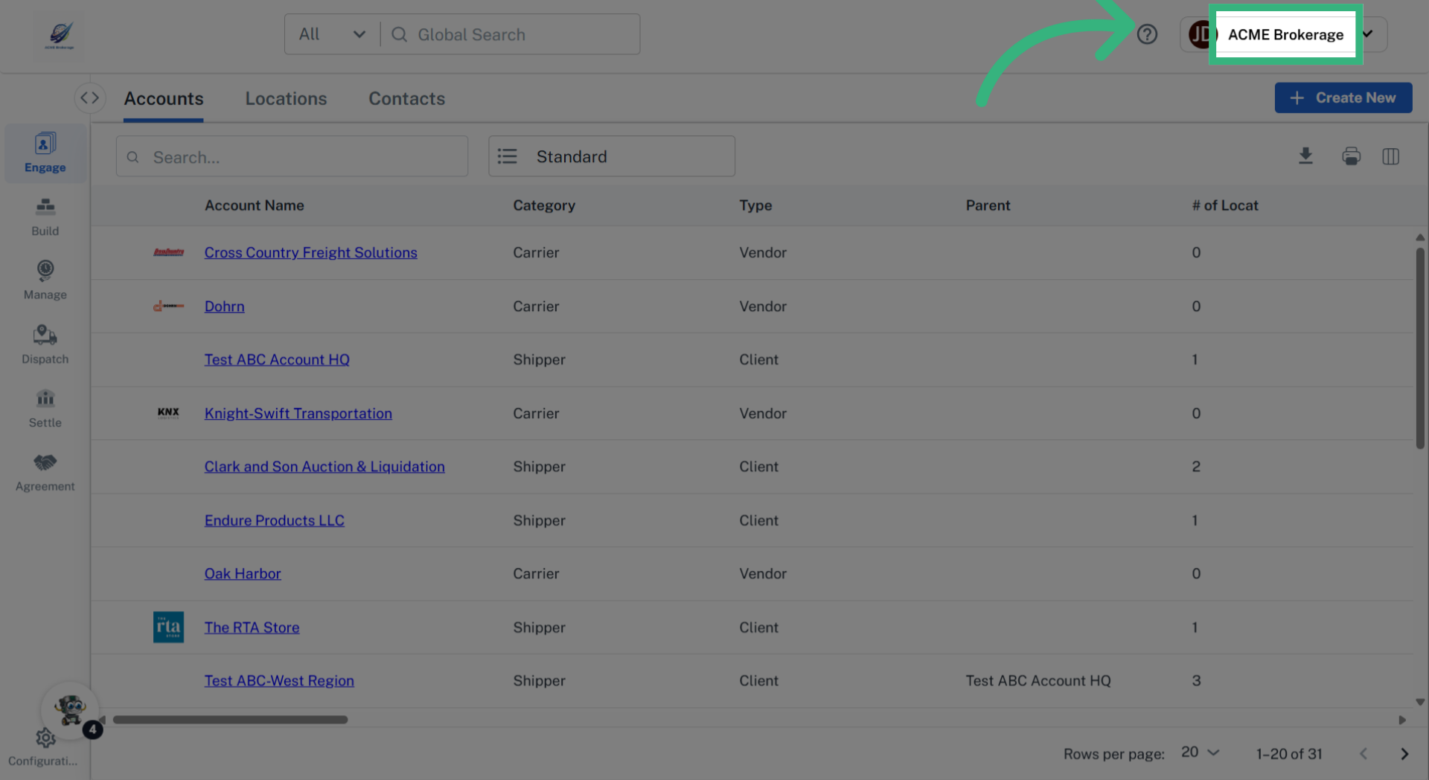Click the download export icon
This screenshot has width=1429, height=780.
coord(1305,156)
